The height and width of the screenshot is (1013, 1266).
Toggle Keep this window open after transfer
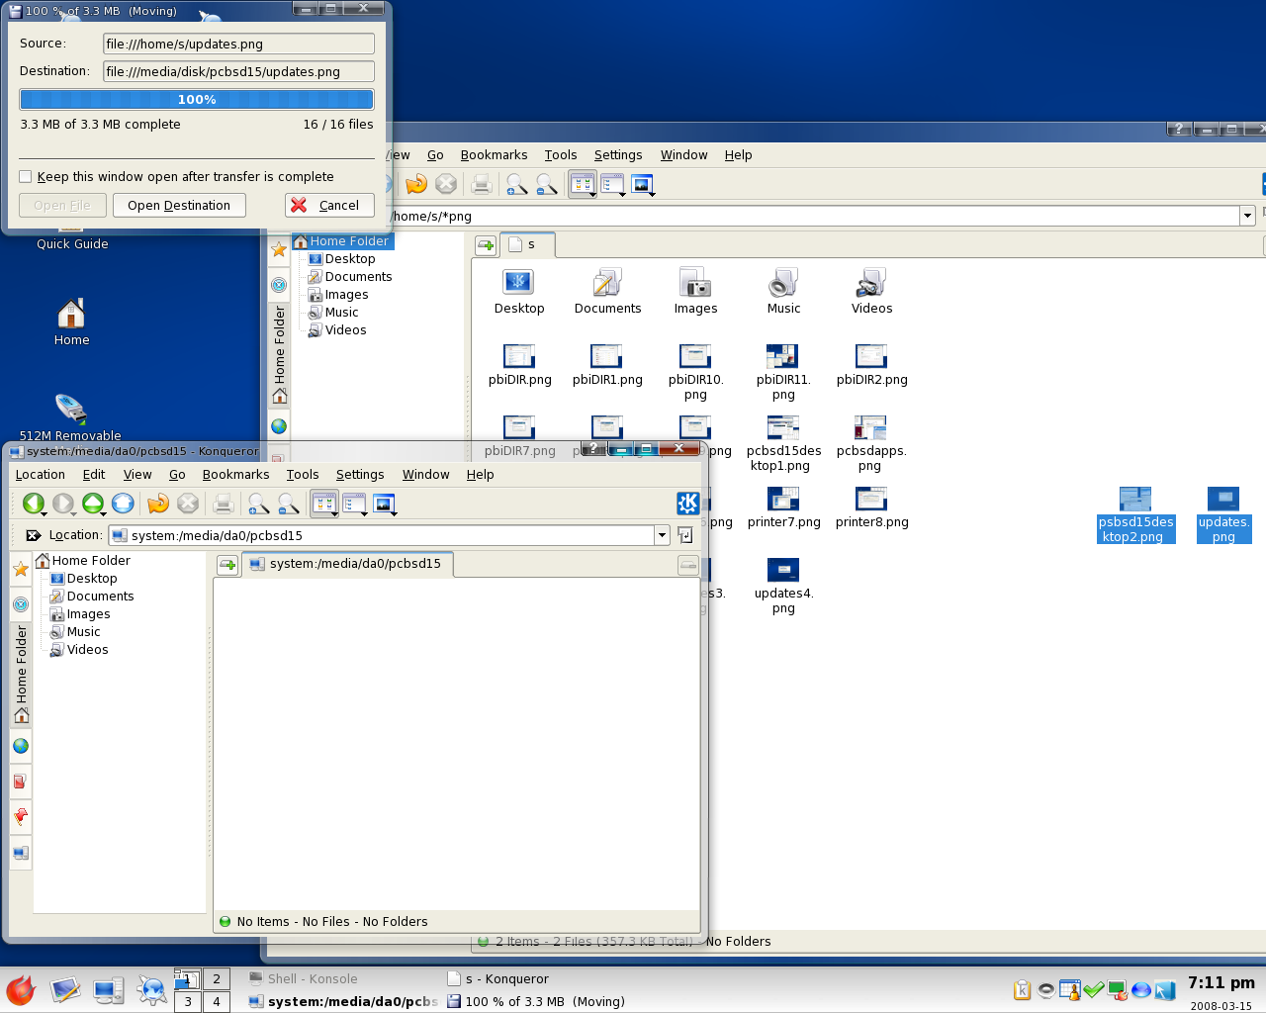point(26,177)
